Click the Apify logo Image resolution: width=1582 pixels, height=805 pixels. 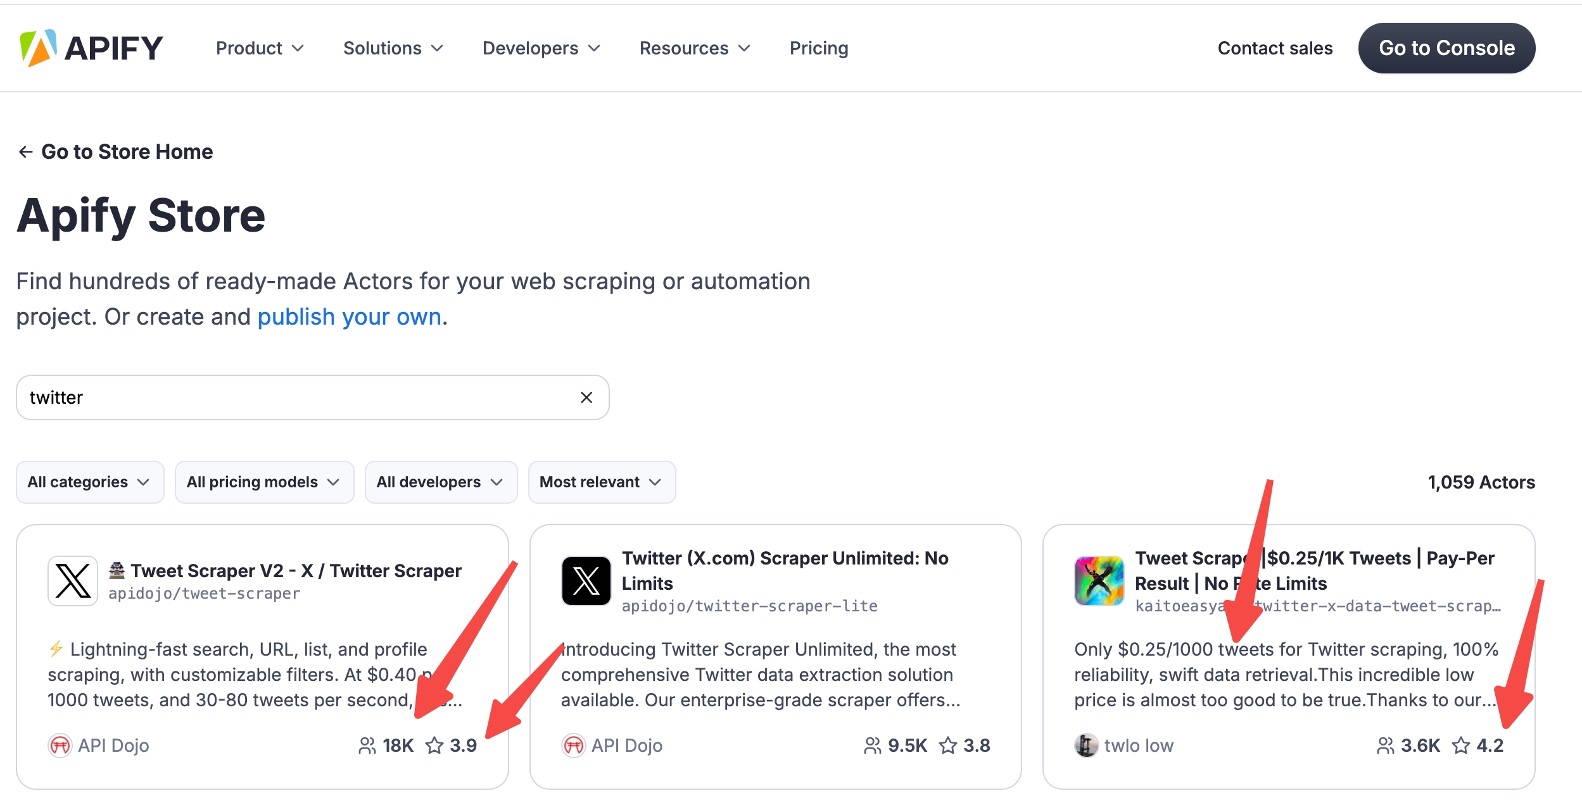click(x=91, y=48)
